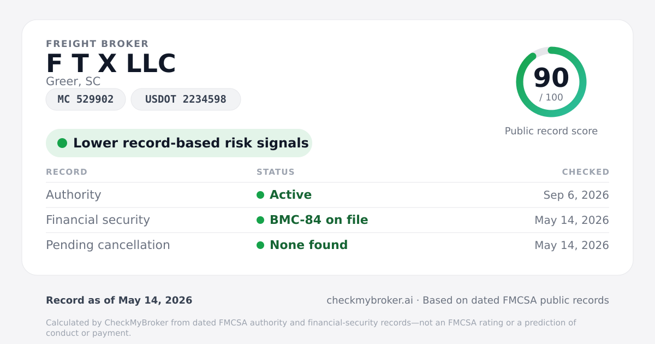The image size is (655, 344).
Task: Select the USDOT 2234598 badge
Action: coord(186,99)
